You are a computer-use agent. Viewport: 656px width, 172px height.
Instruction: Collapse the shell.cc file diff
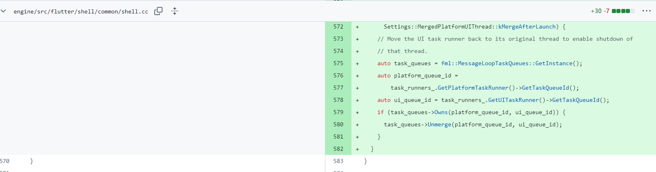point(4,11)
